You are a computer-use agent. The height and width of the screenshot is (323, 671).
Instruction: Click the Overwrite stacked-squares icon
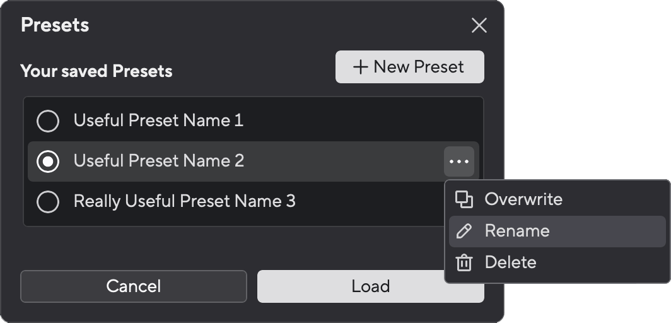464,199
